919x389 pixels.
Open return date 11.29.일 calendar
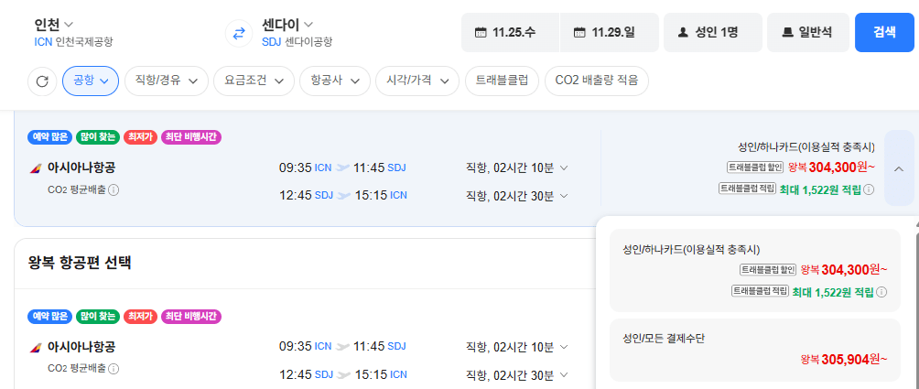click(610, 32)
